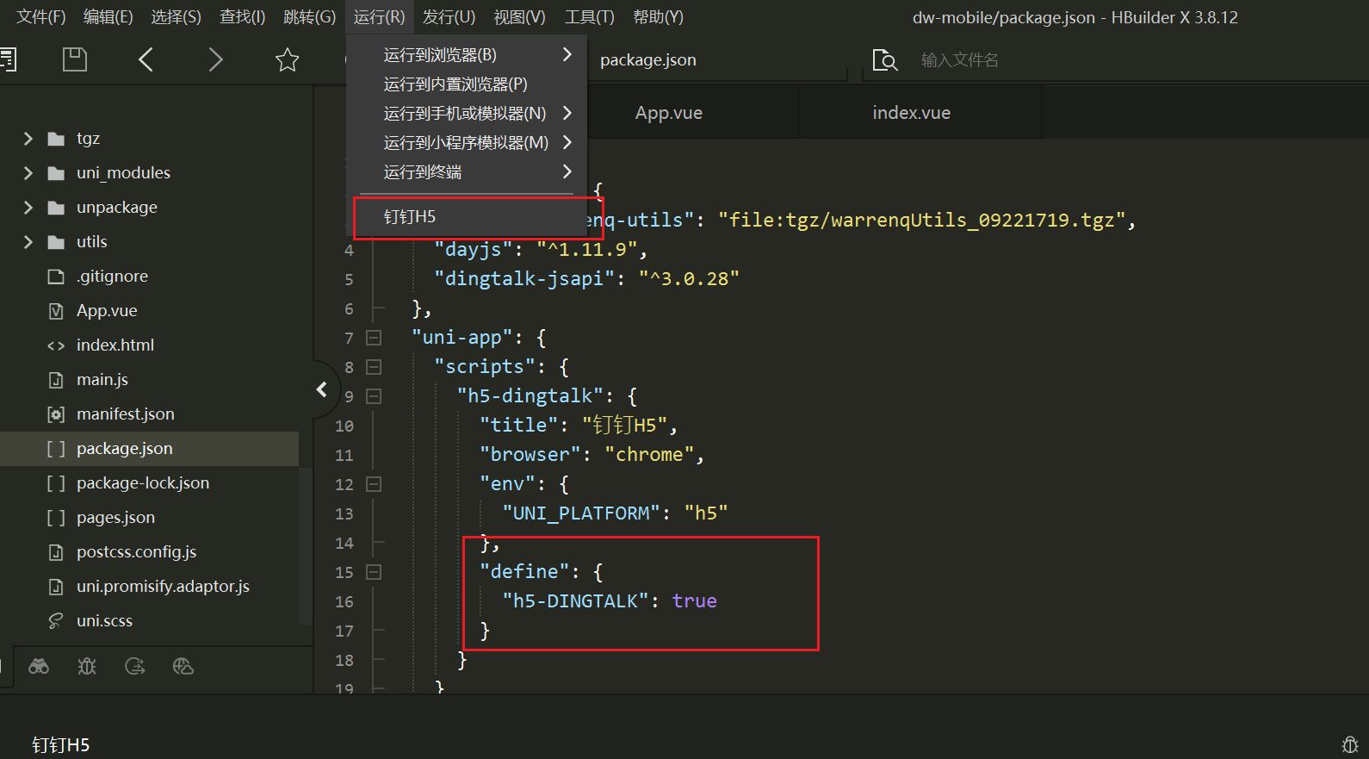The height and width of the screenshot is (759, 1369).
Task: Fold the "h5-dingtalk" block at line 9
Action: coord(374,396)
